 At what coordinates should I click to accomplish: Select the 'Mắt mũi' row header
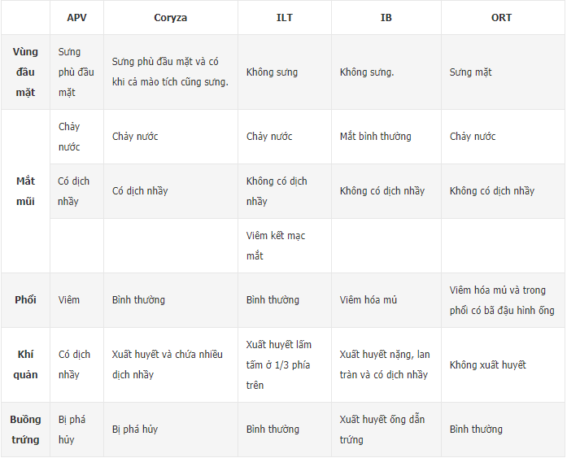(25, 191)
